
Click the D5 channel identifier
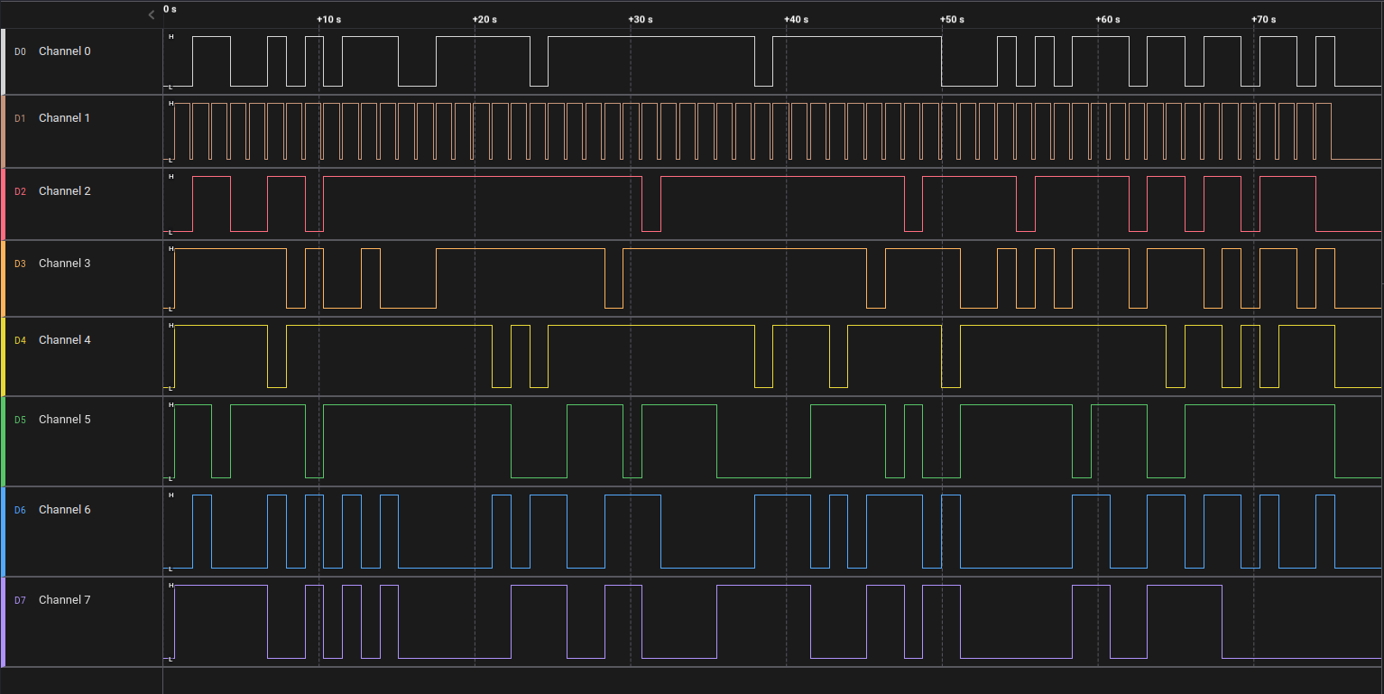coord(20,421)
